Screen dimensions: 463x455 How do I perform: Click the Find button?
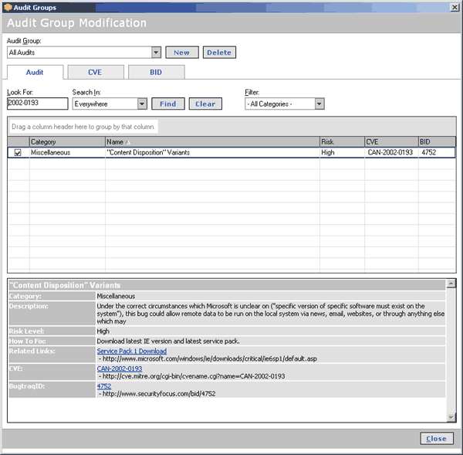167,104
